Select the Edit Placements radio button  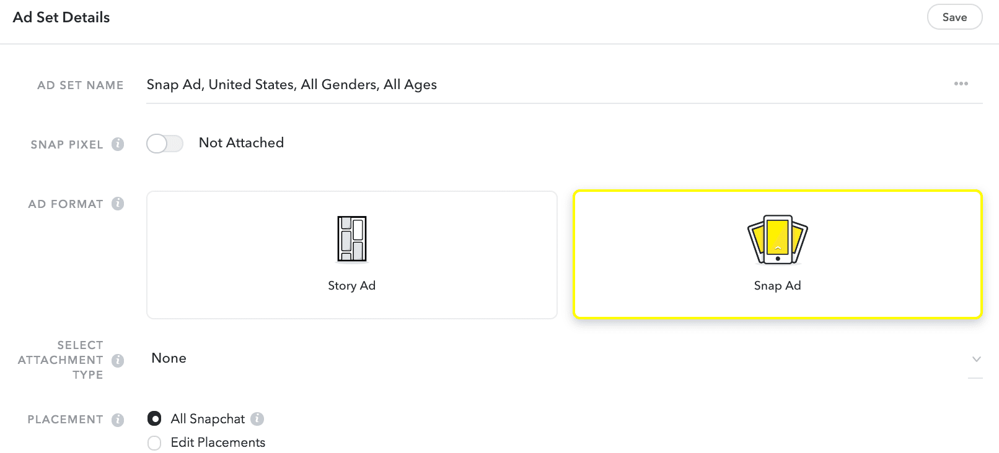click(x=154, y=443)
